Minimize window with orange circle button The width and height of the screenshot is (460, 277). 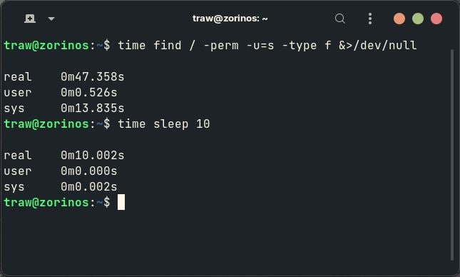399,19
